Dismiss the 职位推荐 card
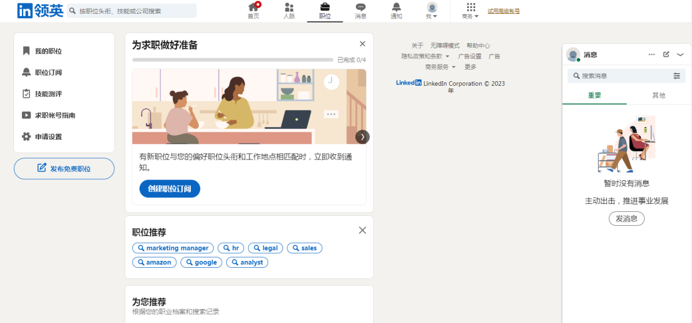 (362, 230)
